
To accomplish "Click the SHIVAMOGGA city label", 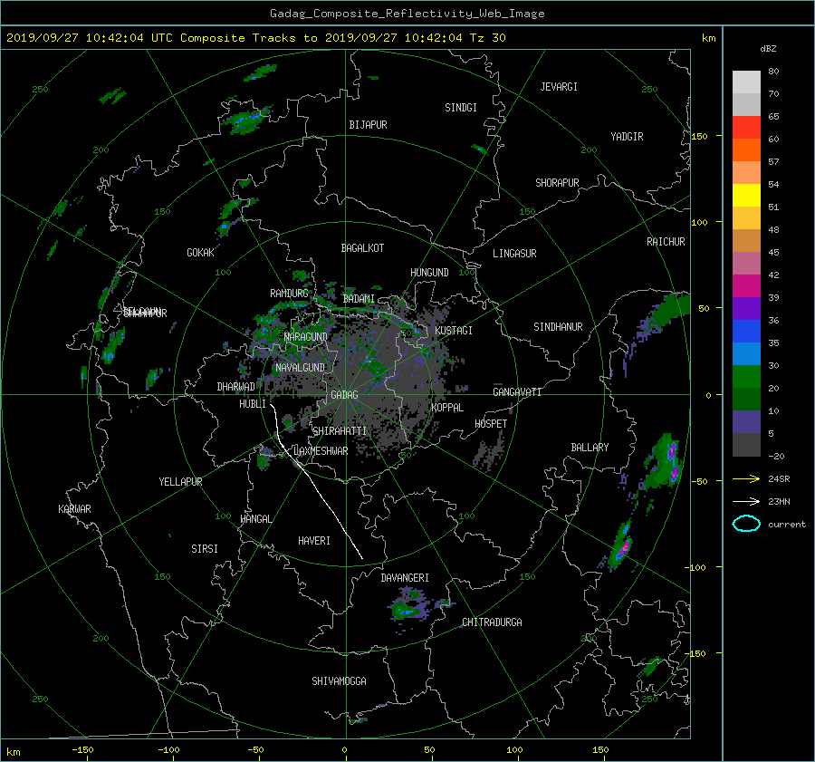I will coord(339,680).
